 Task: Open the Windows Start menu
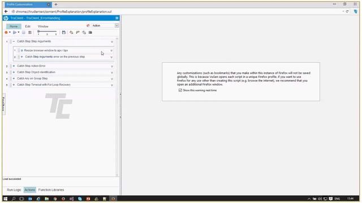click(5, 198)
